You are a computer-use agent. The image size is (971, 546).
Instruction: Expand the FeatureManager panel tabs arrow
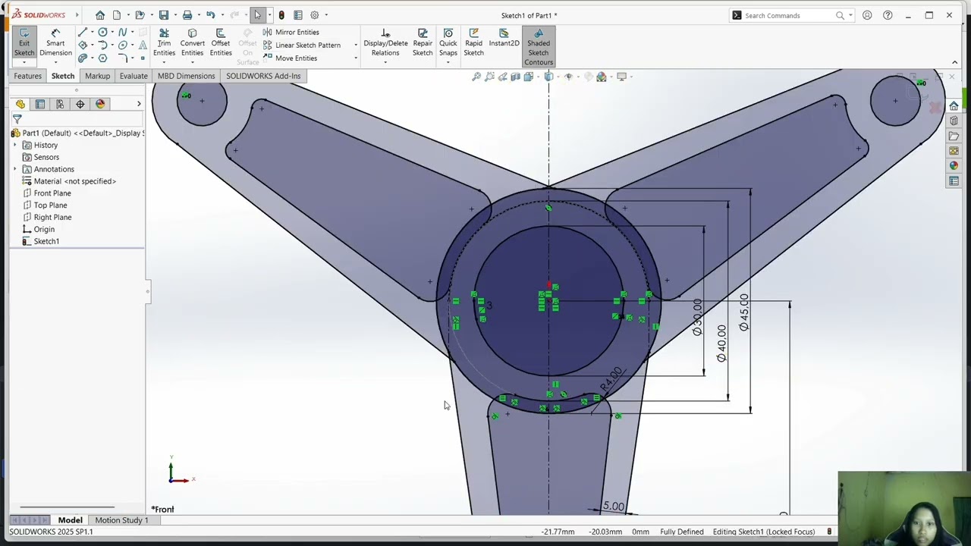point(139,104)
